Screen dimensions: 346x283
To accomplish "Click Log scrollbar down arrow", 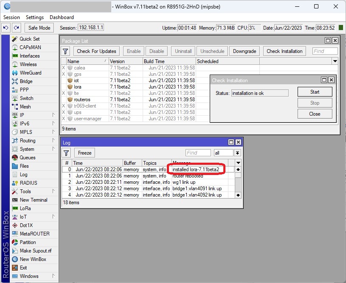I will [x=238, y=195].
